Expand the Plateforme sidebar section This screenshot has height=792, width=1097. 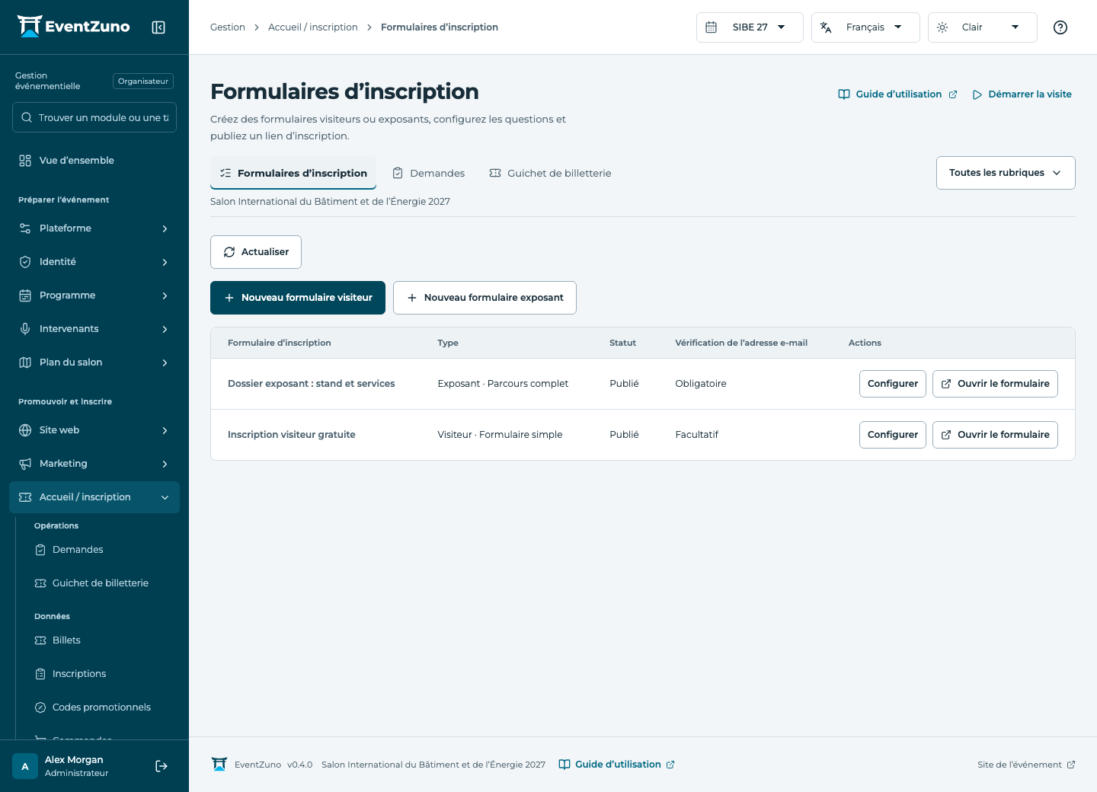(94, 228)
